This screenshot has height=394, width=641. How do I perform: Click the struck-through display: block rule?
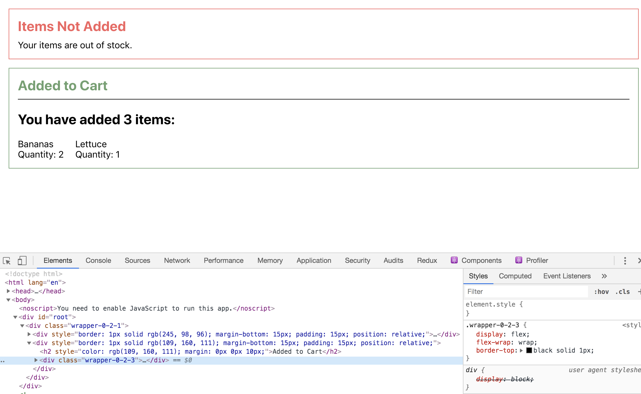(505, 379)
